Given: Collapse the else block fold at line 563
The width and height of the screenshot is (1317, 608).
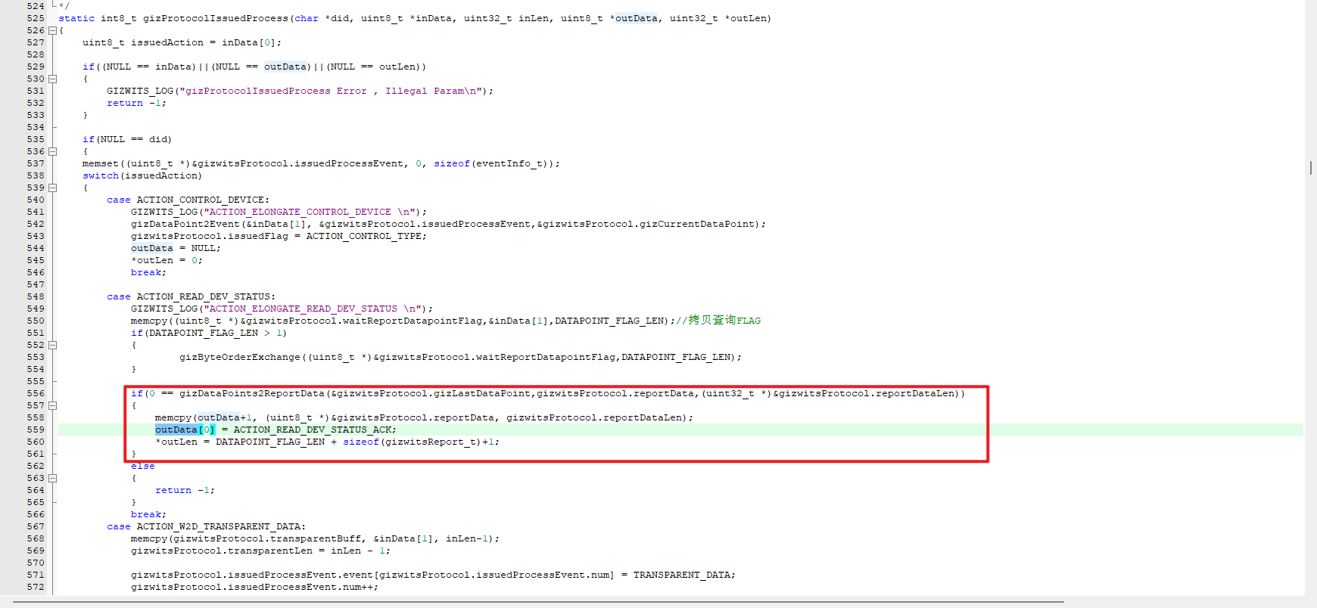Looking at the screenshot, I should [52, 479].
